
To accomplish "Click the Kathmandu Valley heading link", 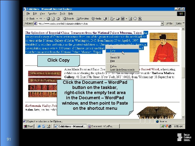I will (41, 106).
